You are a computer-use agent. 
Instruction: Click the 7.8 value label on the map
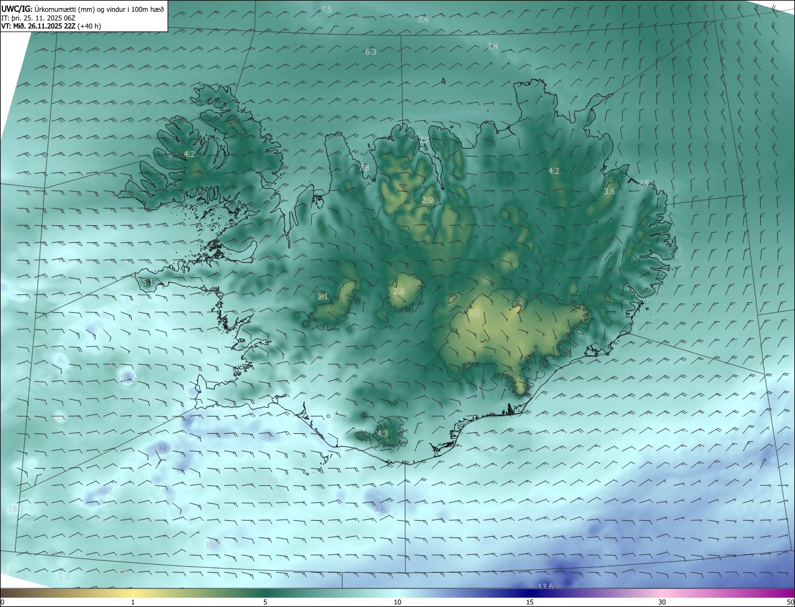[x=364, y=168]
